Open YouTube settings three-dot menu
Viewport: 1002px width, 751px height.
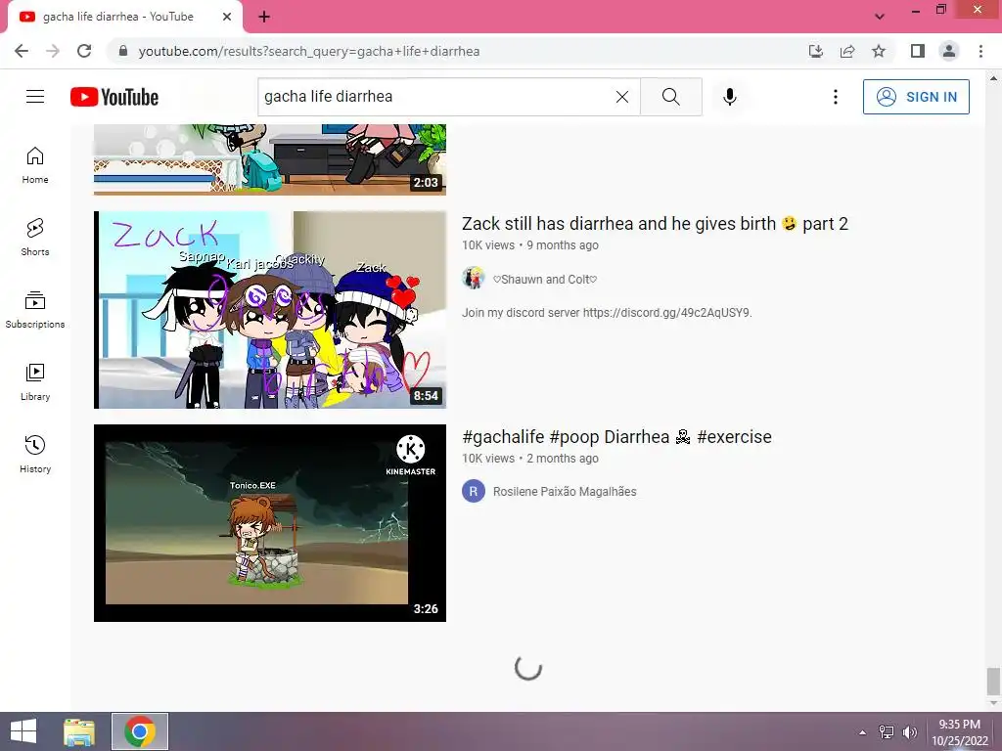[836, 97]
